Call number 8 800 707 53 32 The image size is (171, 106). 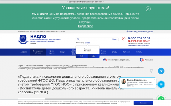(139, 38)
